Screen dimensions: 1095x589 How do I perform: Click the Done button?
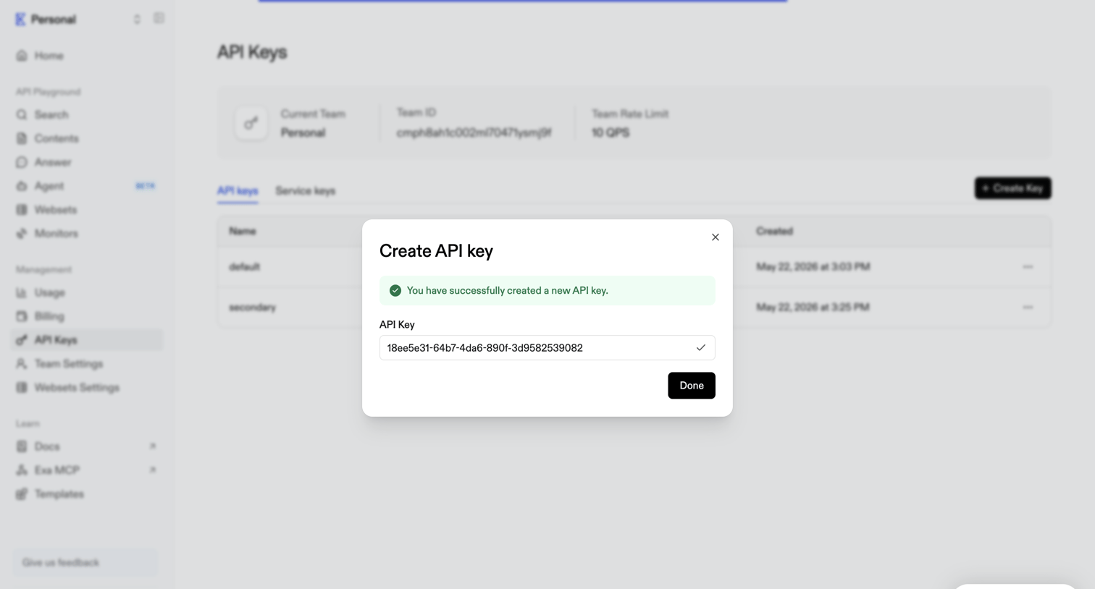pos(691,386)
